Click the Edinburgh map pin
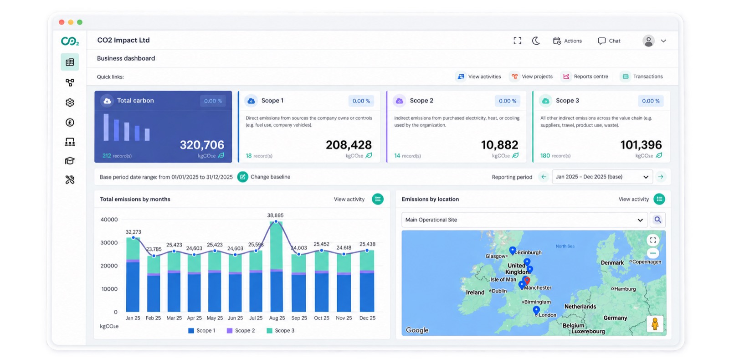This screenshot has width=729, height=359. (x=513, y=251)
